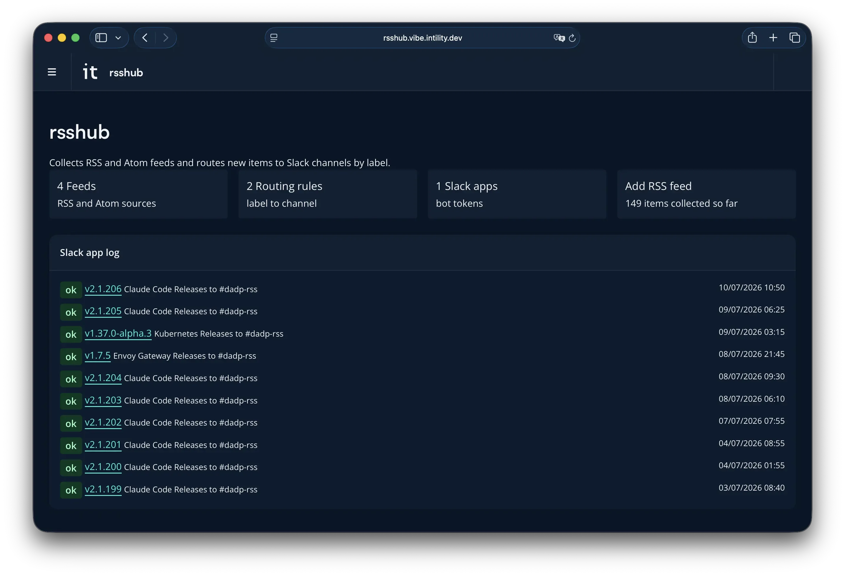Click the translate icon in address bar
The width and height of the screenshot is (845, 576).
click(559, 38)
